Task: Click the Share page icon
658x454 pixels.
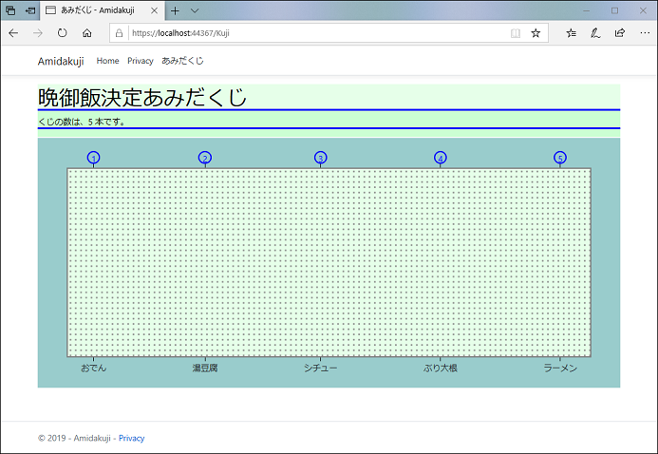Action: (620, 33)
